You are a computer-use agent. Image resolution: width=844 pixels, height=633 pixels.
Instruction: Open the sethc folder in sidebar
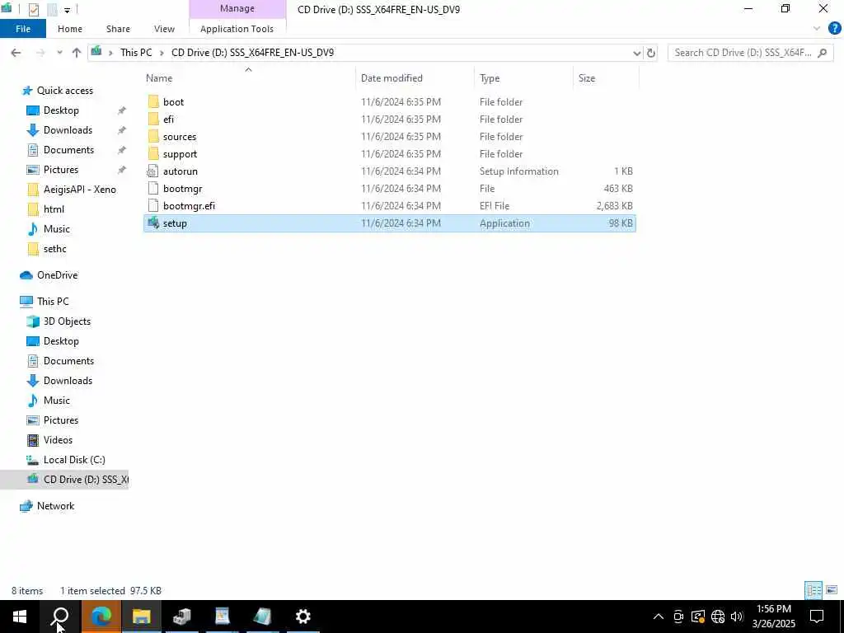point(55,249)
